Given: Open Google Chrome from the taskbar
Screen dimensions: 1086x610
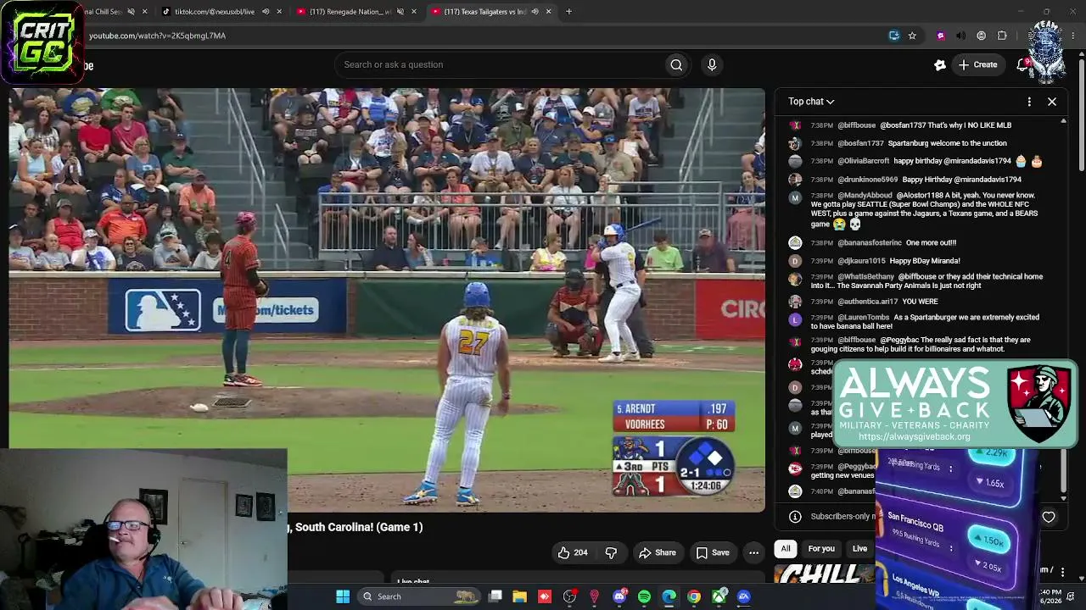Looking at the screenshot, I should coord(694,596).
